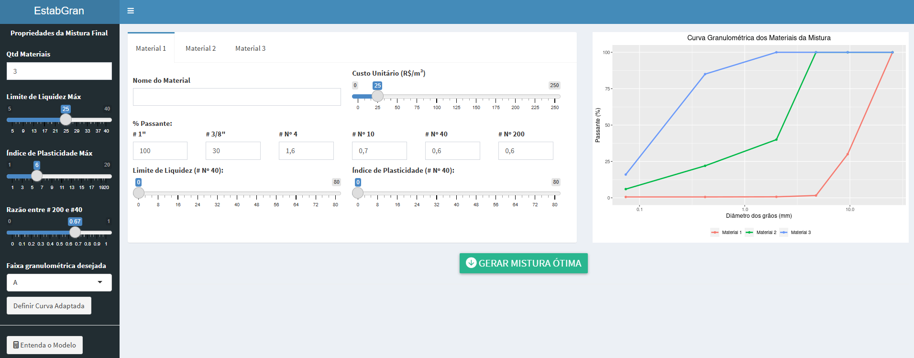
Task: Click the Definir Curva Adaptada button
Action: [49, 306]
